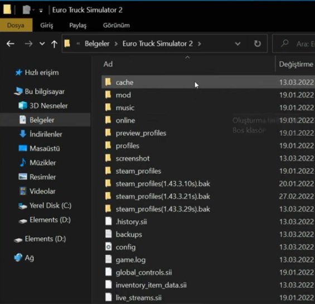Click the game.log file icon

point(109,259)
